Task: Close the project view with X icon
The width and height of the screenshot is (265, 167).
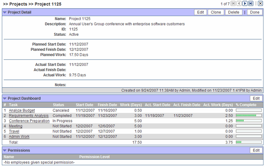Action: click(x=260, y=3)
